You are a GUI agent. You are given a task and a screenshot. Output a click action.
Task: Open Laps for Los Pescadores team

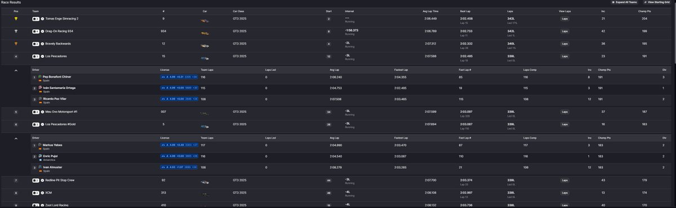564,56
